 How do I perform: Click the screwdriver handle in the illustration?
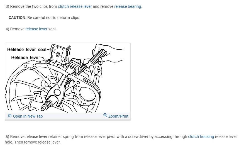tap(96, 58)
